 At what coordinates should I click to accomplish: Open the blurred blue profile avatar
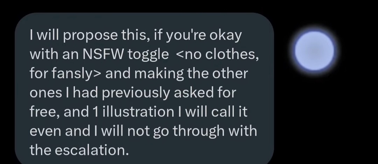[315, 51]
